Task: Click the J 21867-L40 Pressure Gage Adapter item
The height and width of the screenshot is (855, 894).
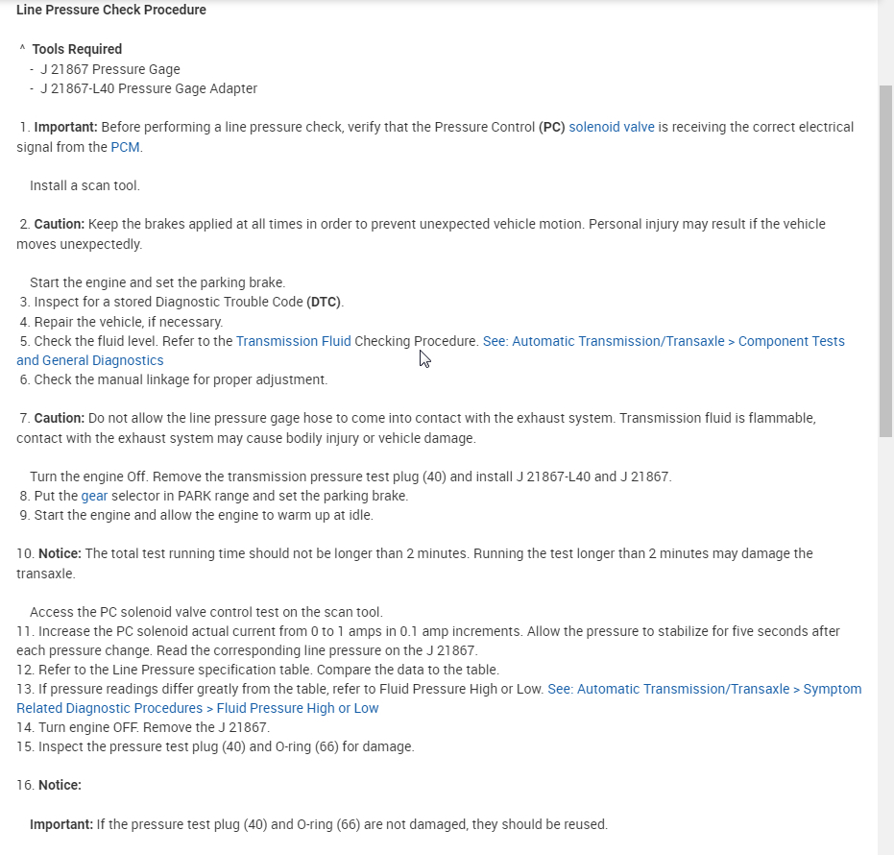Action: 148,88
